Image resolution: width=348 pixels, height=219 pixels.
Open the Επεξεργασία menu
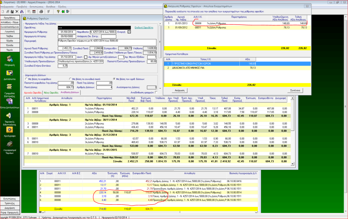[x=7, y=7]
